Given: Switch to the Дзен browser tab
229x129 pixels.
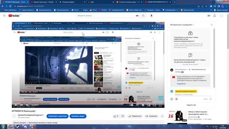Looking at the screenshot, I should click(x=101, y=2).
